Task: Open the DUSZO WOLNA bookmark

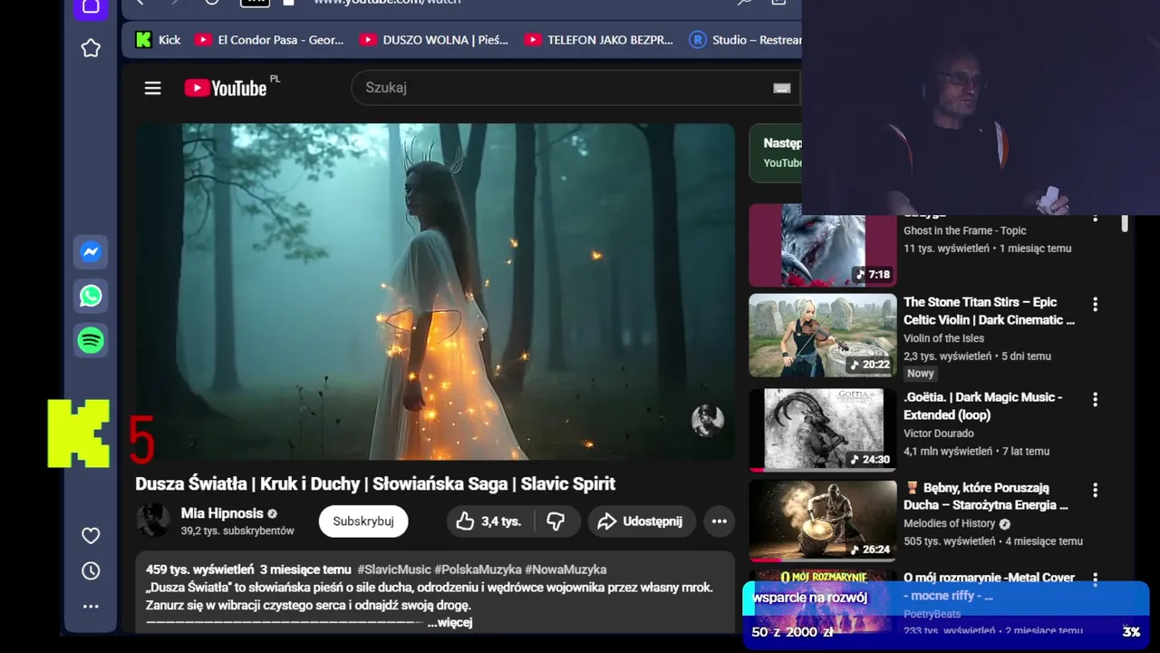Action: click(x=434, y=40)
